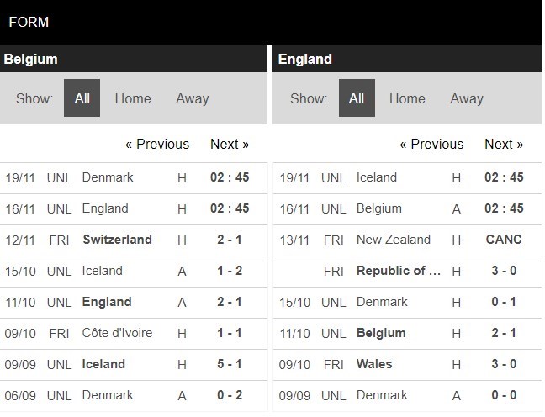Switch to England's Home matches tab
The height and width of the screenshot is (417, 545).
(407, 98)
